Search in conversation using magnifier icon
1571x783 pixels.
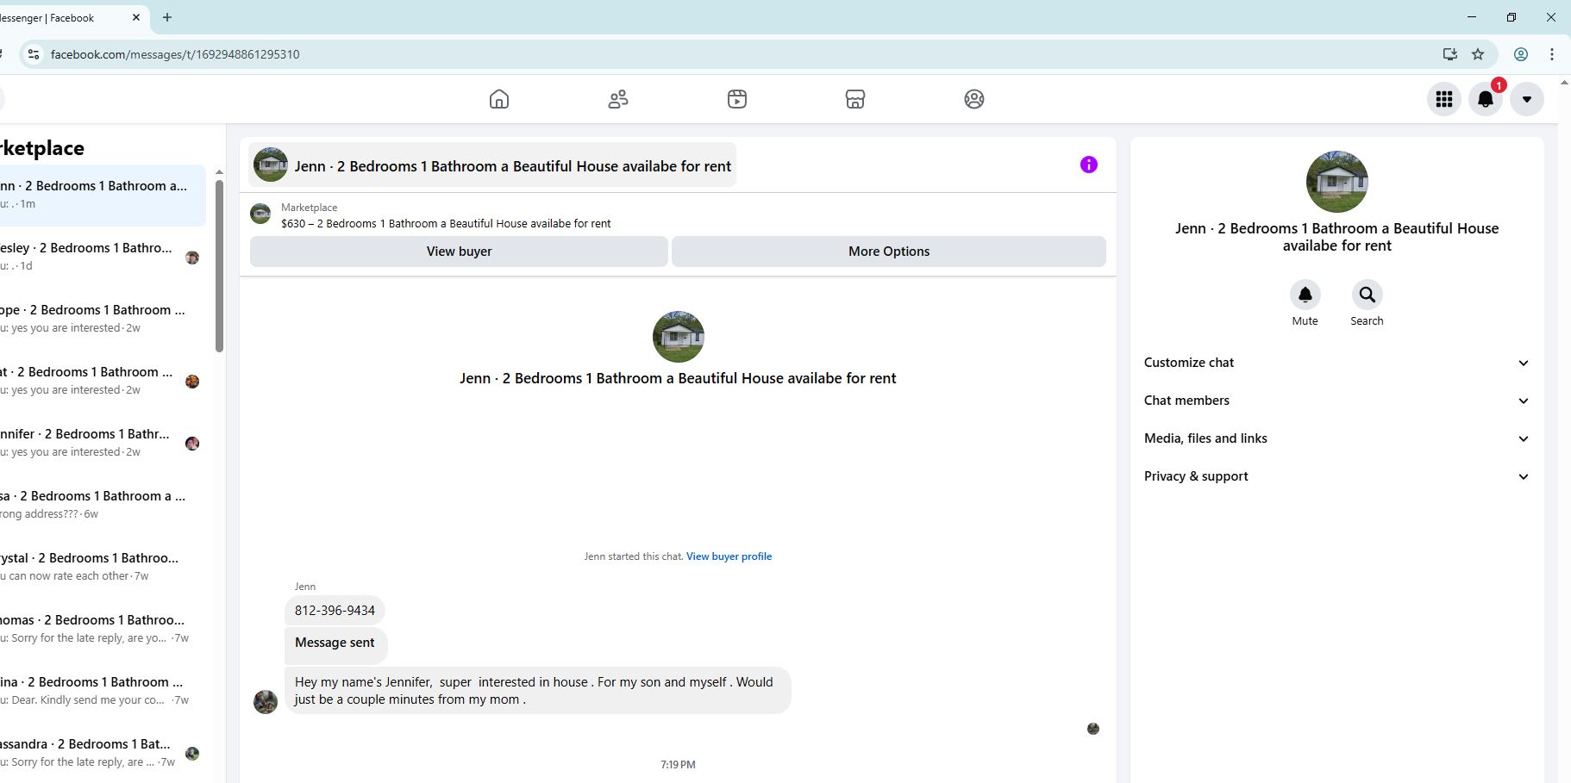click(1368, 295)
